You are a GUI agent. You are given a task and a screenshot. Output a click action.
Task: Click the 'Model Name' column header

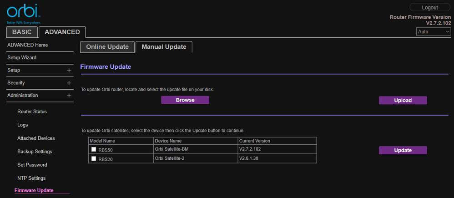pos(121,141)
